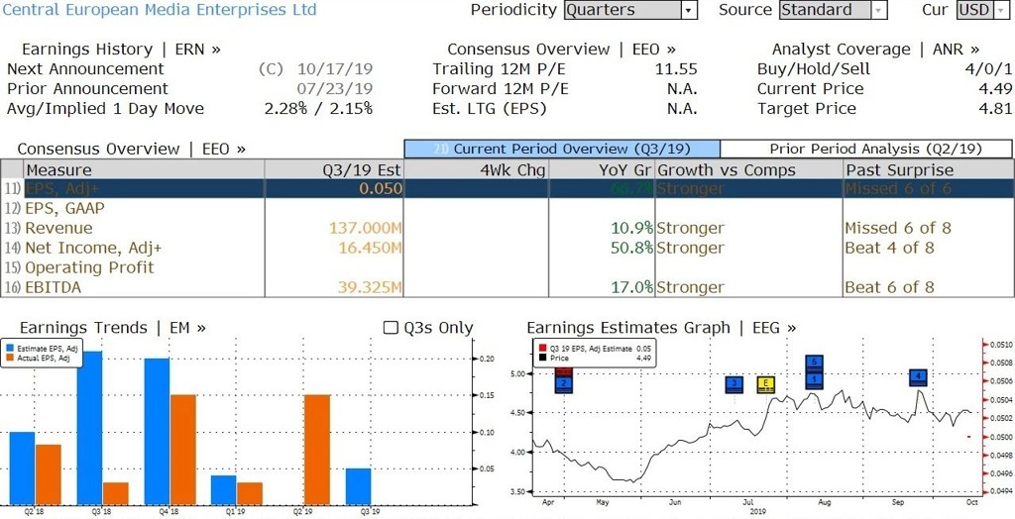
Task: Select the Operating Profit row
Action: click(507, 267)
